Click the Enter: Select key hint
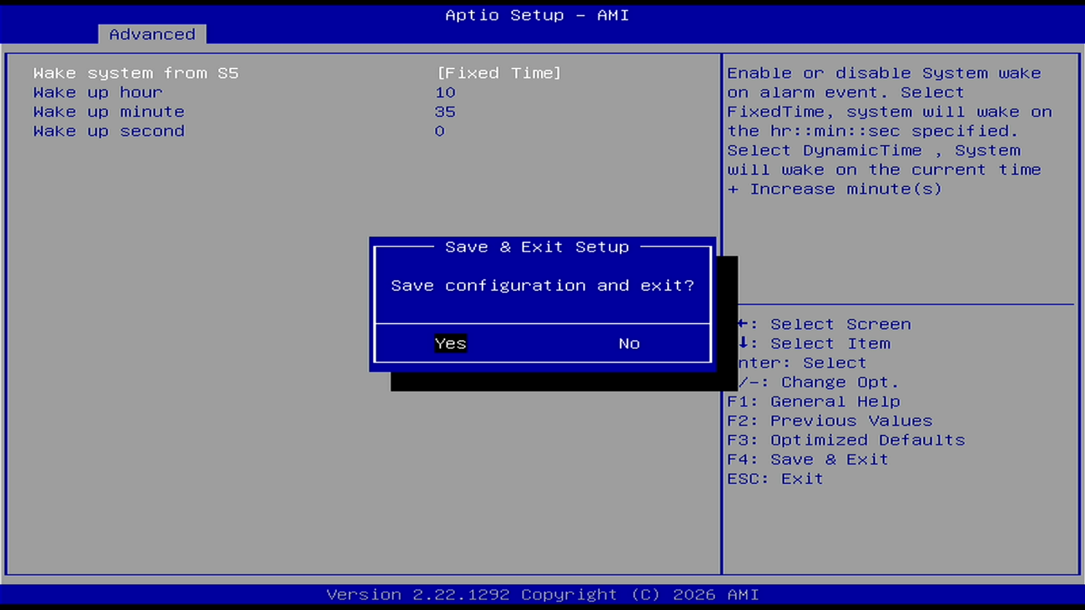1085x610 pixels. (802, 363)
